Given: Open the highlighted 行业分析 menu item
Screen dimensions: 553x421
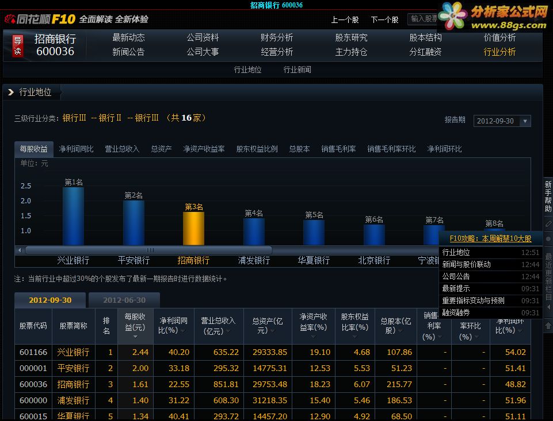Looking at the screenshot, I should coord(499,52).
